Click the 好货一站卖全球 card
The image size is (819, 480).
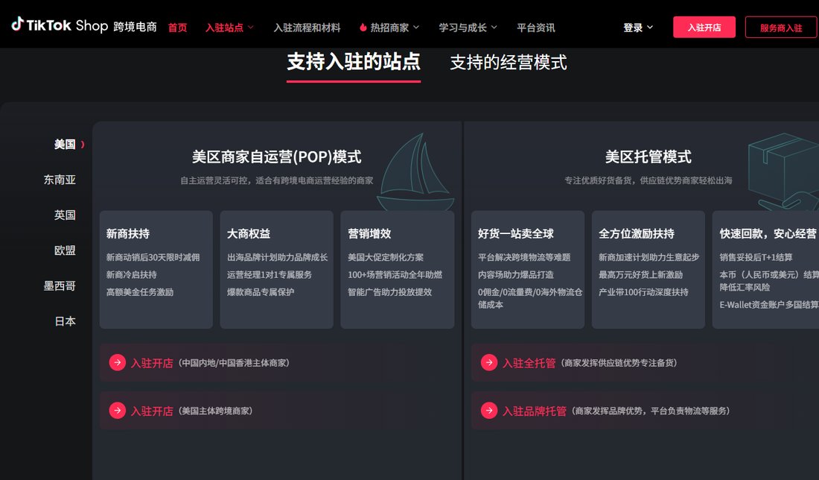coord(528,269)
